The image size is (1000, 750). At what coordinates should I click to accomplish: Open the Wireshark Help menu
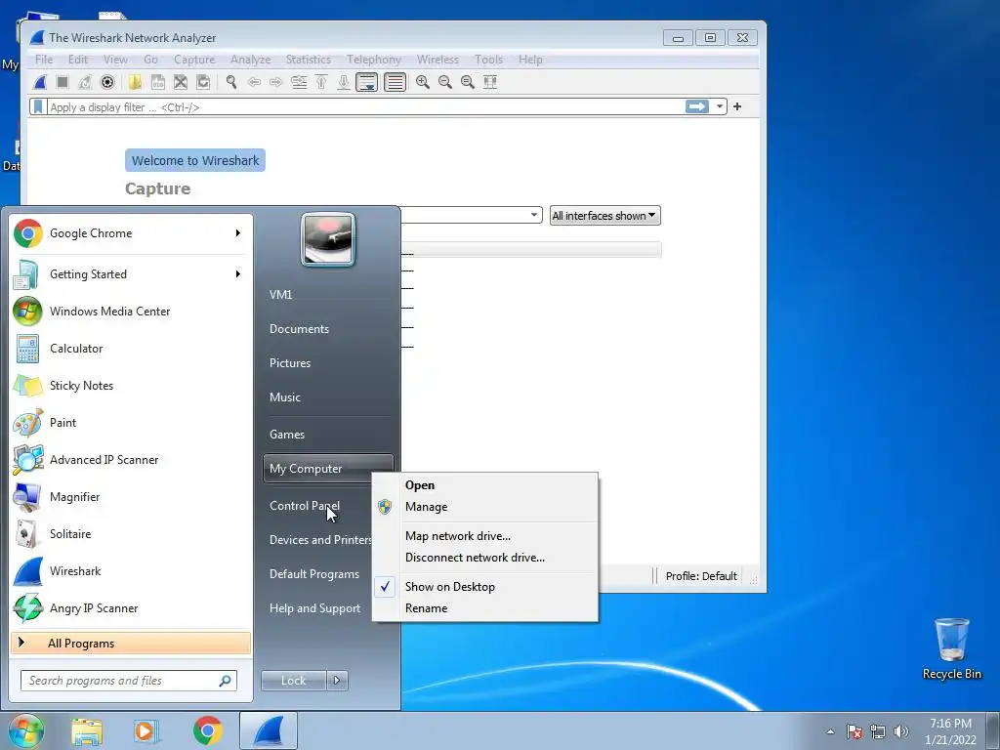[x=530, y=60]
